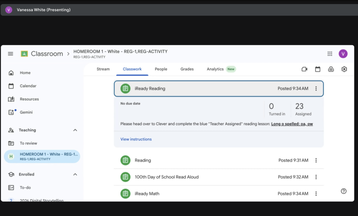The height and width of the screenshot is (216, 358).
Task: Open more options for iReady Math
Action: (x=316, y=194)
